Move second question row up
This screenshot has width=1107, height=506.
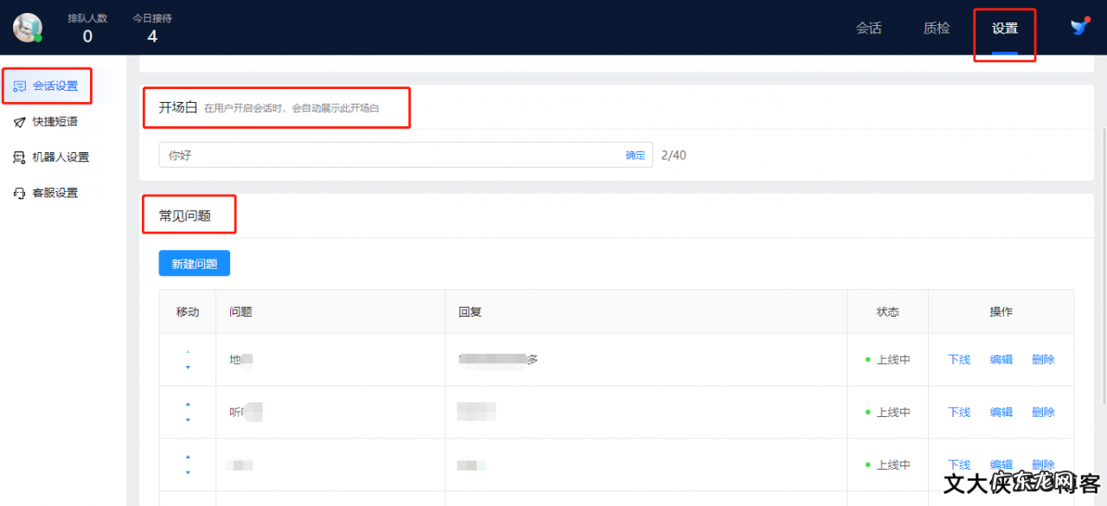(188, 404)
